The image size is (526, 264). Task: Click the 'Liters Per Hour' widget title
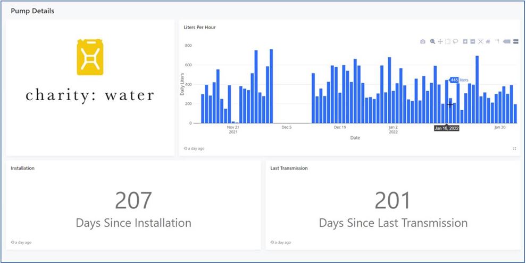(x=199, y=28)
